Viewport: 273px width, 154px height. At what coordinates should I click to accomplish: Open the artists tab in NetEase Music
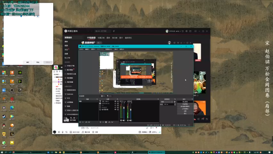pyautogui.click(x=121, y=38)
